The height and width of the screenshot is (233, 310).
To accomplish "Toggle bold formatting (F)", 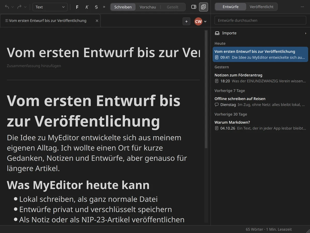I will (x=77, y=7).
